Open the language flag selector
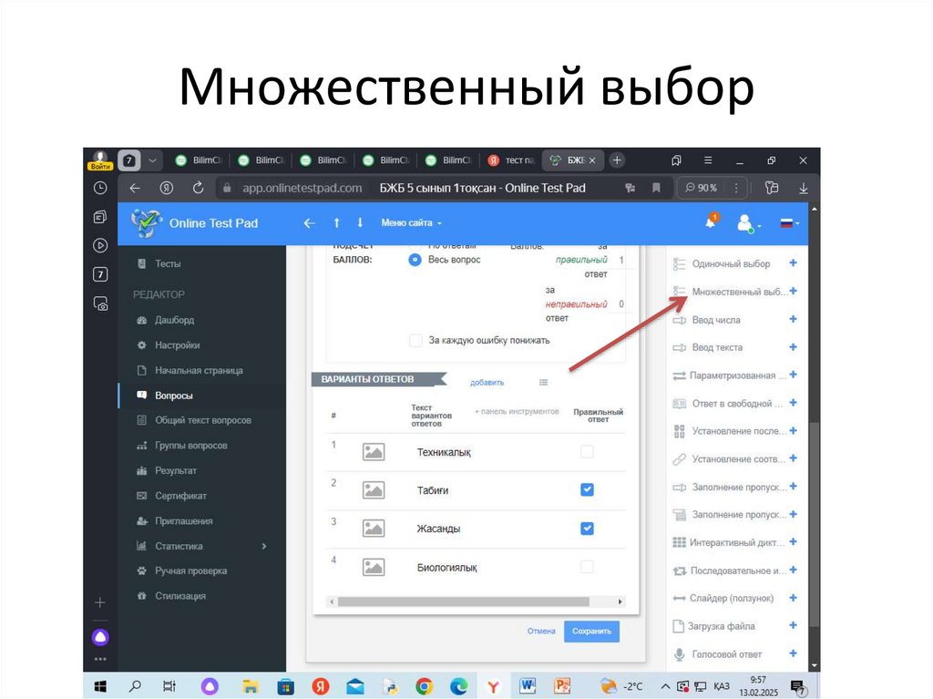This screenshot has height=699, width=933. click(x=787, y=223)
